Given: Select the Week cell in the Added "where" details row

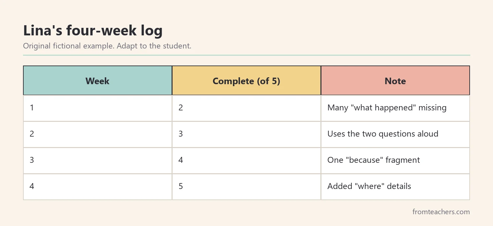Looking at the screenshot, I should point(98,186).
